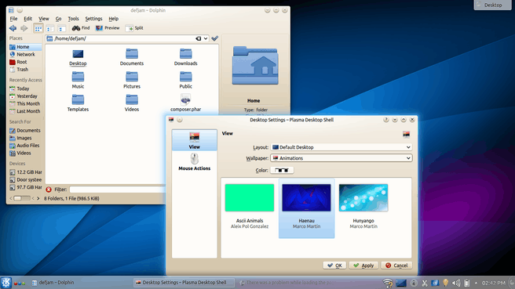
Task: Click the 02:42 PM clock
Action: click(494, 283)
